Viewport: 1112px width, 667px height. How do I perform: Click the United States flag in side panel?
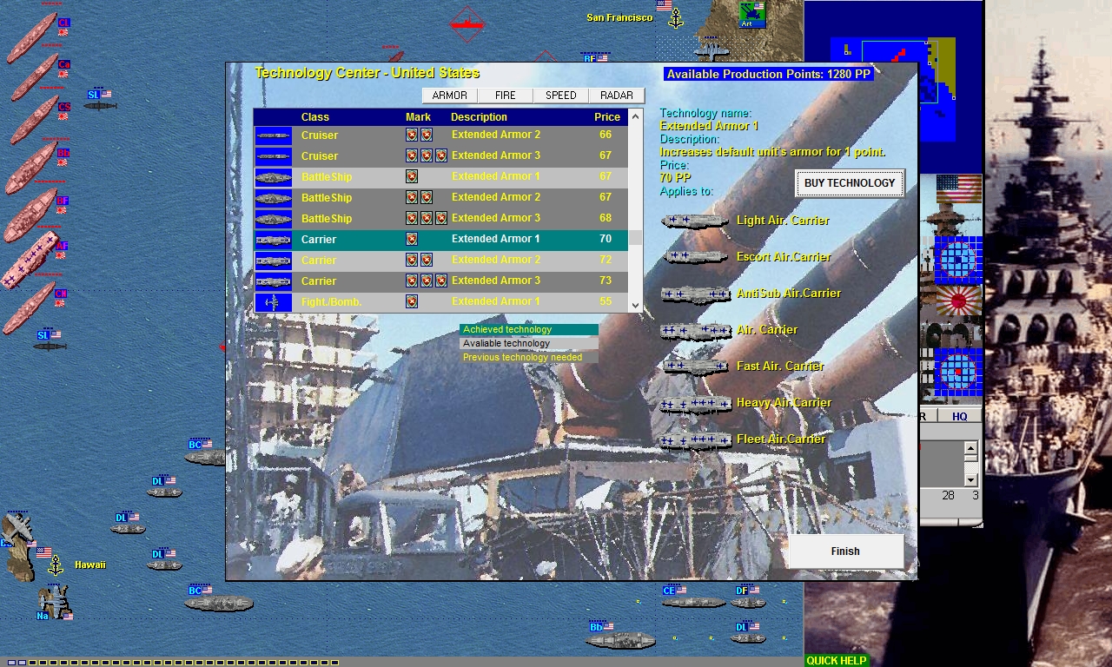958,188
